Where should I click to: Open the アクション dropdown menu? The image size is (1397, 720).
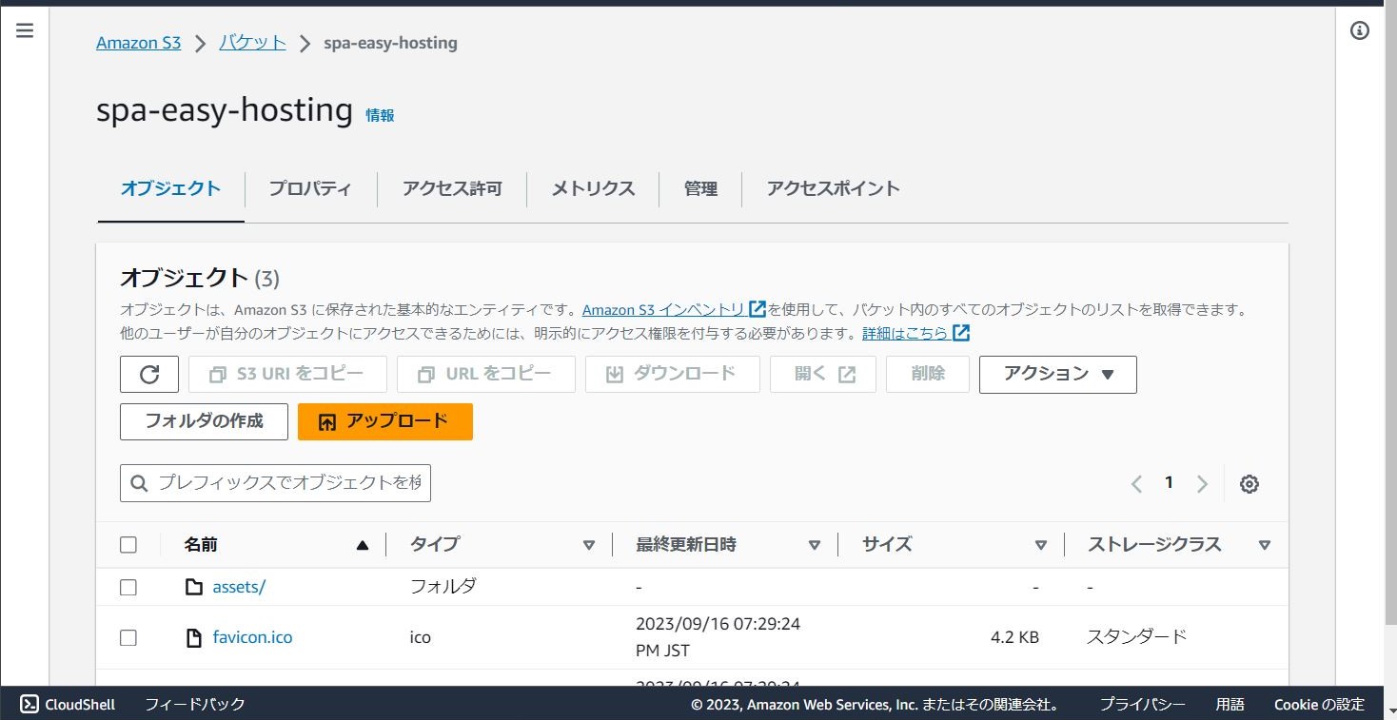pyautogui.click(x=1058, y=374)
